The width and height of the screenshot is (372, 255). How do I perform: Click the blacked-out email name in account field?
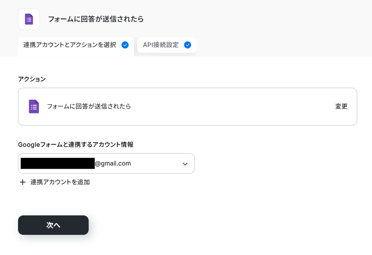(58, 163)
